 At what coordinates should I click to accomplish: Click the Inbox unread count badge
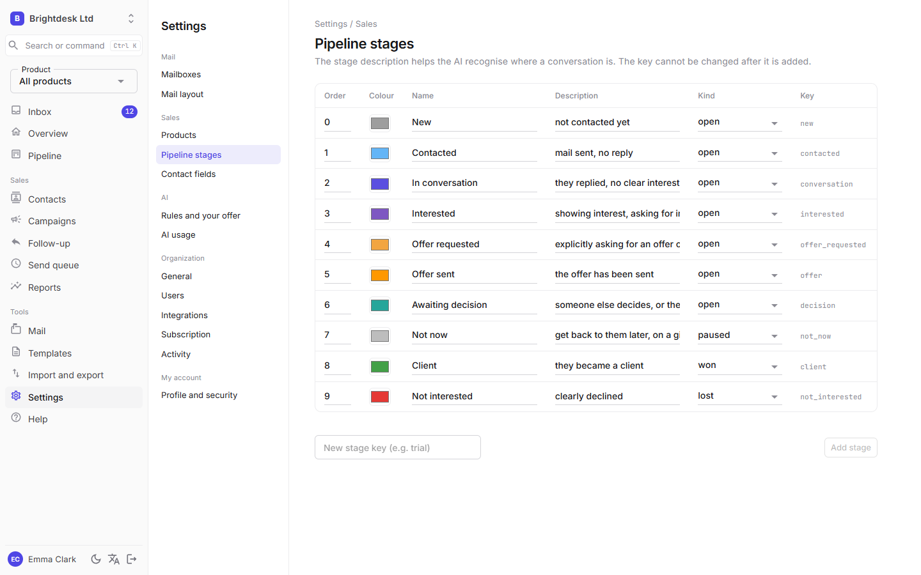(x=129, y=112)
